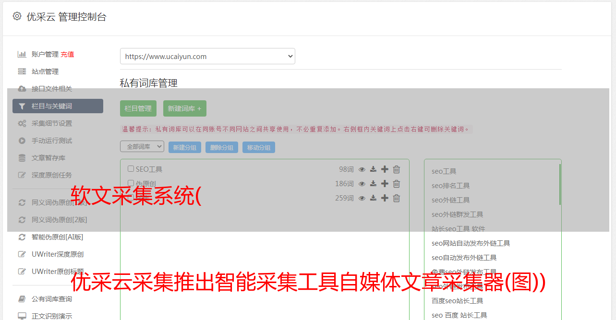Click the bar chart icon beside 账户管理
The width and height of the screenshot is (616, 320).
point(22,54)
